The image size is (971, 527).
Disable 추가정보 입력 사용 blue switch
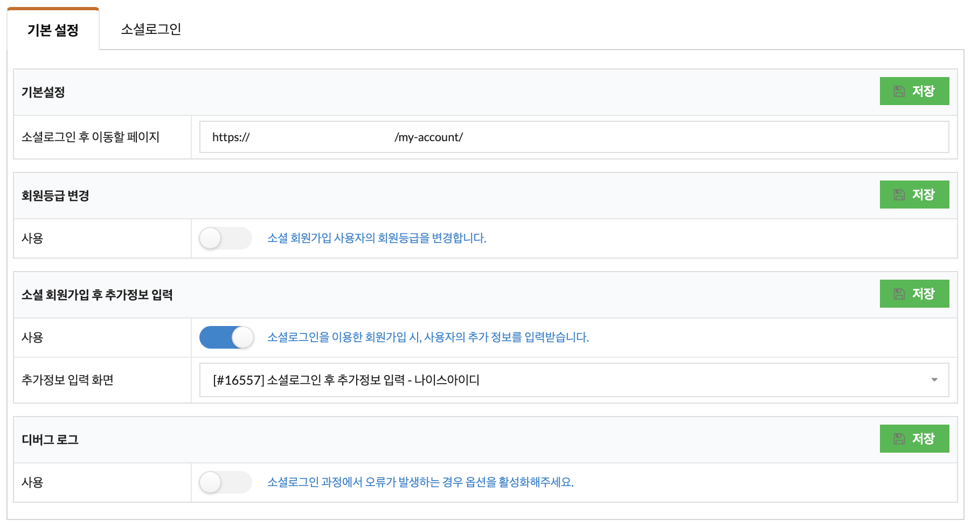[x=226, y=337]
